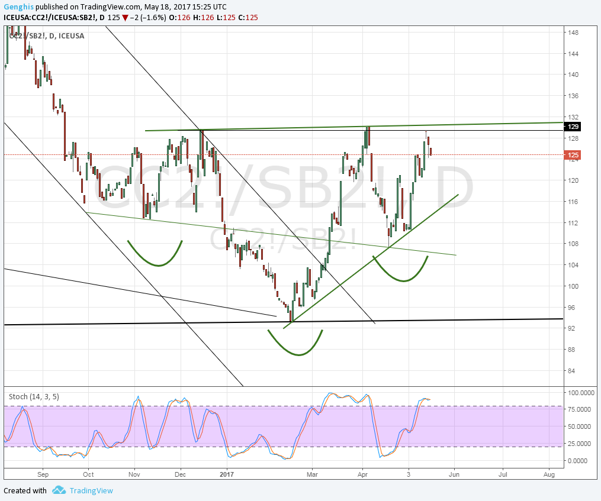
Task: Click the TradingView cloud logo icon
Action: point(59,490)
